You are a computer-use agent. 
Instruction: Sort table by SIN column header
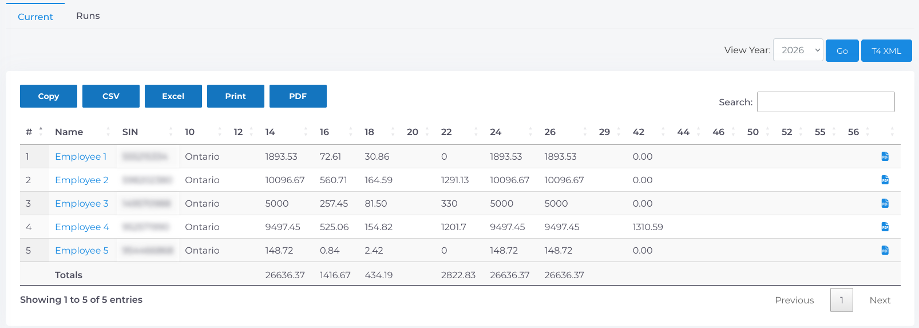tap(130, 132)
